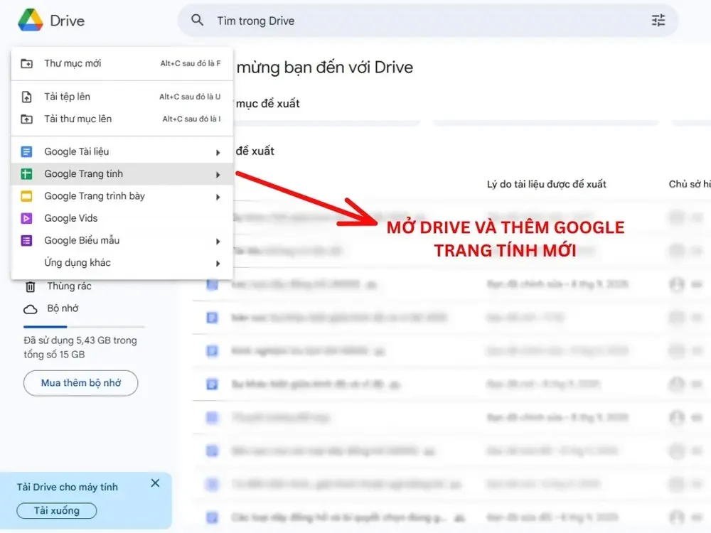Click the folder upload icon
Screen dimensions: 711x533
tap(27, 119)
